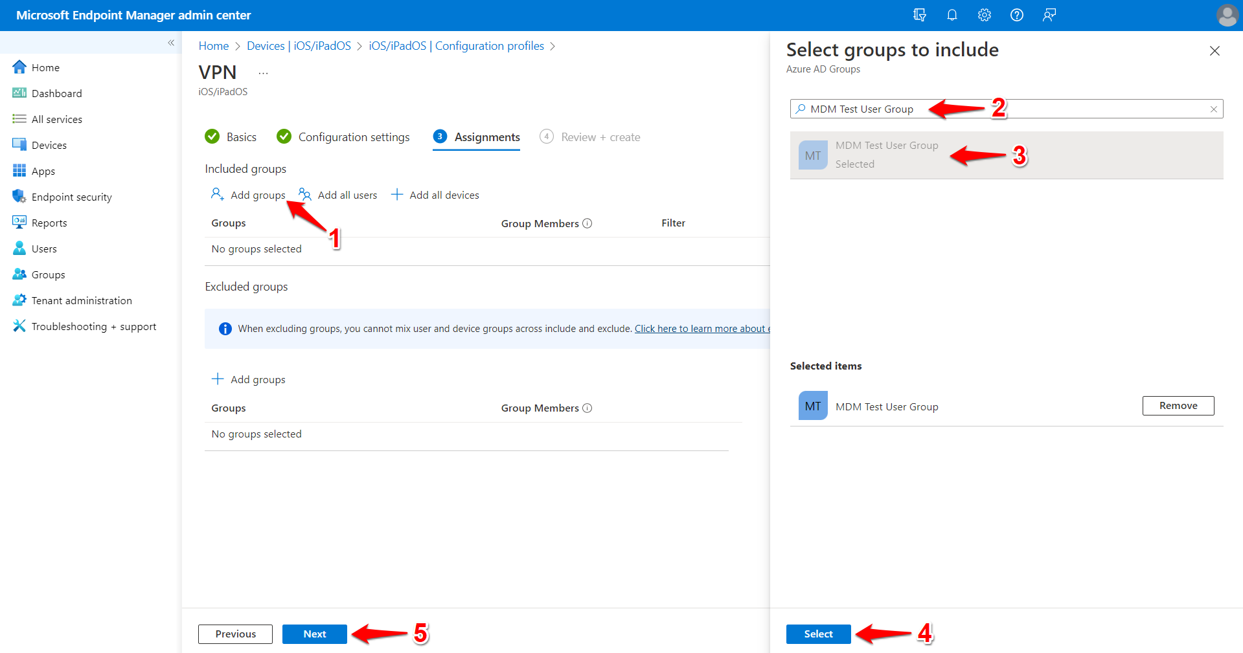Switch to the Basics tab
The height and width of the screenshot is (653, 1243).
coord(242,137)
